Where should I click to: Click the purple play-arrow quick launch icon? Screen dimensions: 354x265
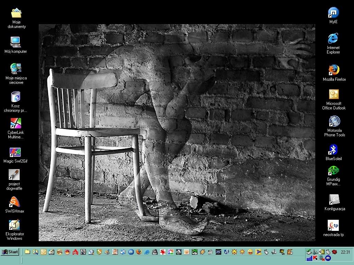click(x=258, y=252)
